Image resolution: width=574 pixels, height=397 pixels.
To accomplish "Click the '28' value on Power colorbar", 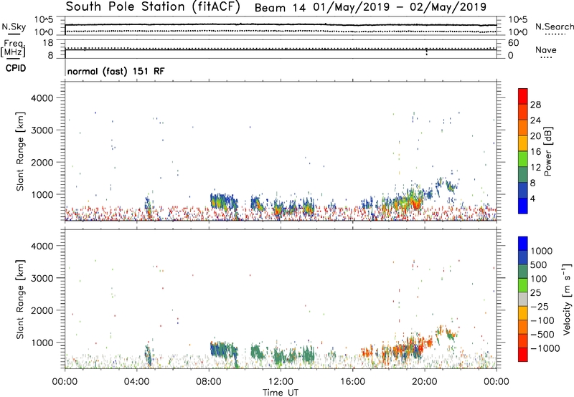I will pyautogui.click(x=535, y=105).
